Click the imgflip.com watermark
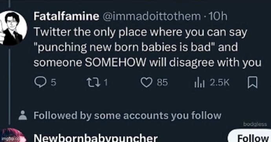Viewport: 271px width, 142px height. [12, 138]
